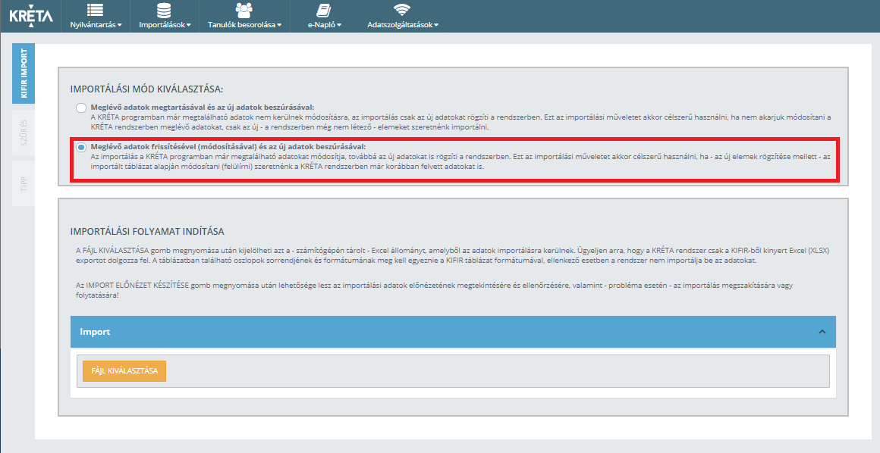Screen dimensions: 880x453
Task: Click the paragraph starting Az IMPORT ELŐNÉZET KÉSZÍTÉSE
Action: (x=435, y=290)
